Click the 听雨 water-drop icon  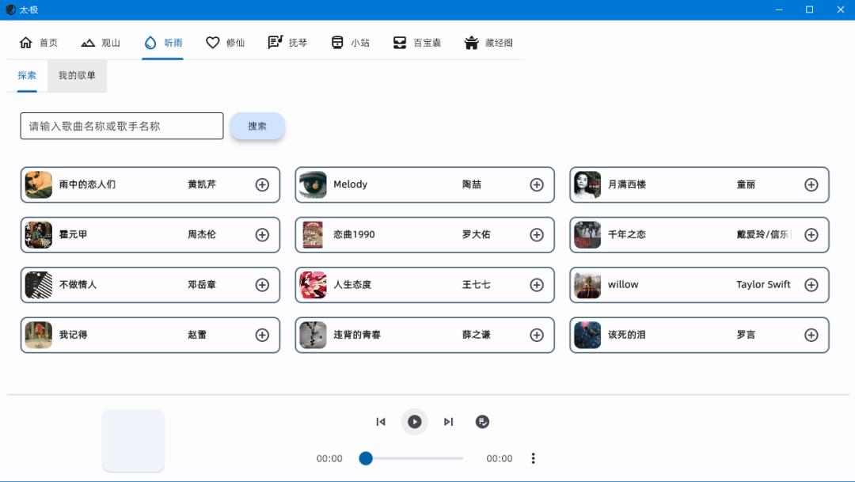point(150,42)
